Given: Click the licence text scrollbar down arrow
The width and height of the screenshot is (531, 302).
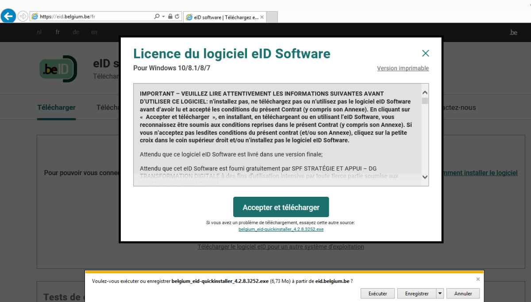Looking at the screenshot, I should pyautogui.click(x=425, y=177).
